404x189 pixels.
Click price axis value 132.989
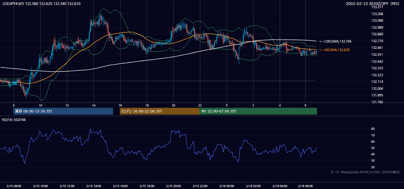pos(377,27)
